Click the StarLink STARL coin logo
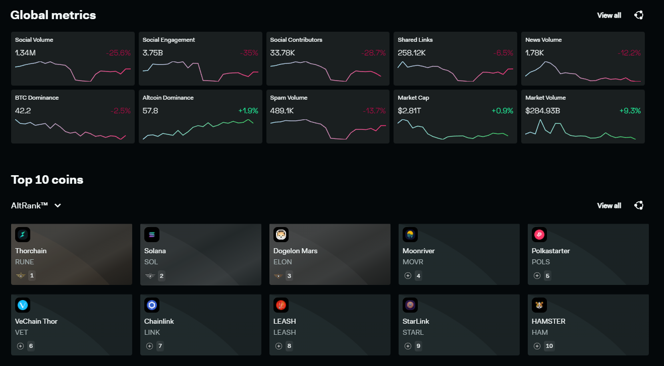This screenshot has height=366, width=664. (x=410, y=305)
